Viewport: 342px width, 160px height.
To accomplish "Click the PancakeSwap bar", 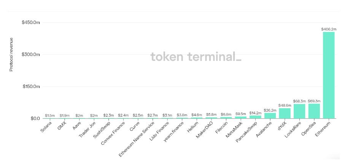I will pos(255,117).
